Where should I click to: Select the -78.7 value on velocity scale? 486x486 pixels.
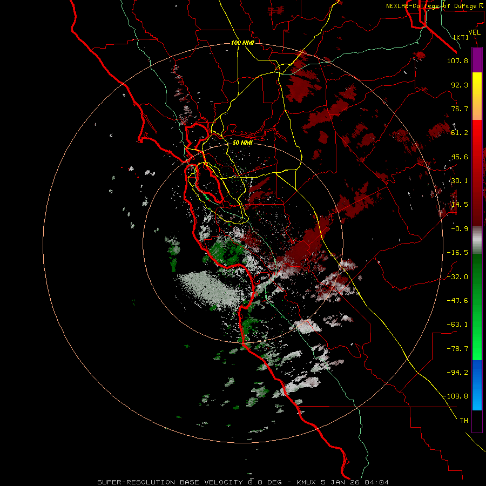(x=457, y=349)
